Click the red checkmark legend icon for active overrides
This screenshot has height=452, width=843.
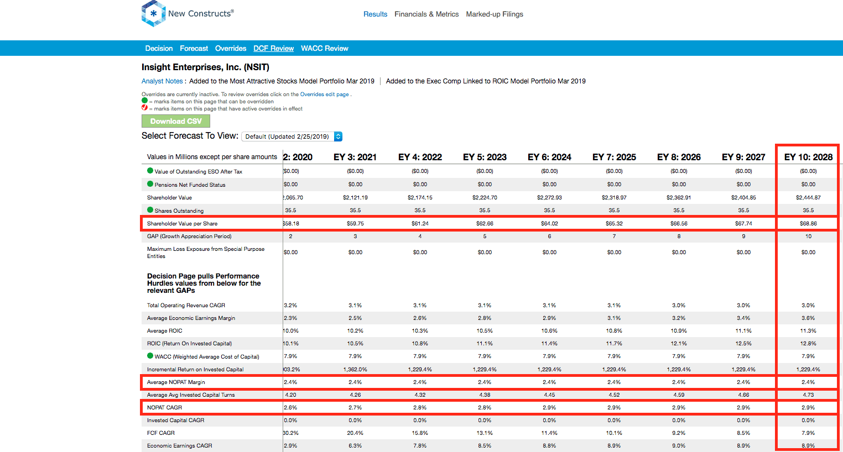[x=145, y=108]
